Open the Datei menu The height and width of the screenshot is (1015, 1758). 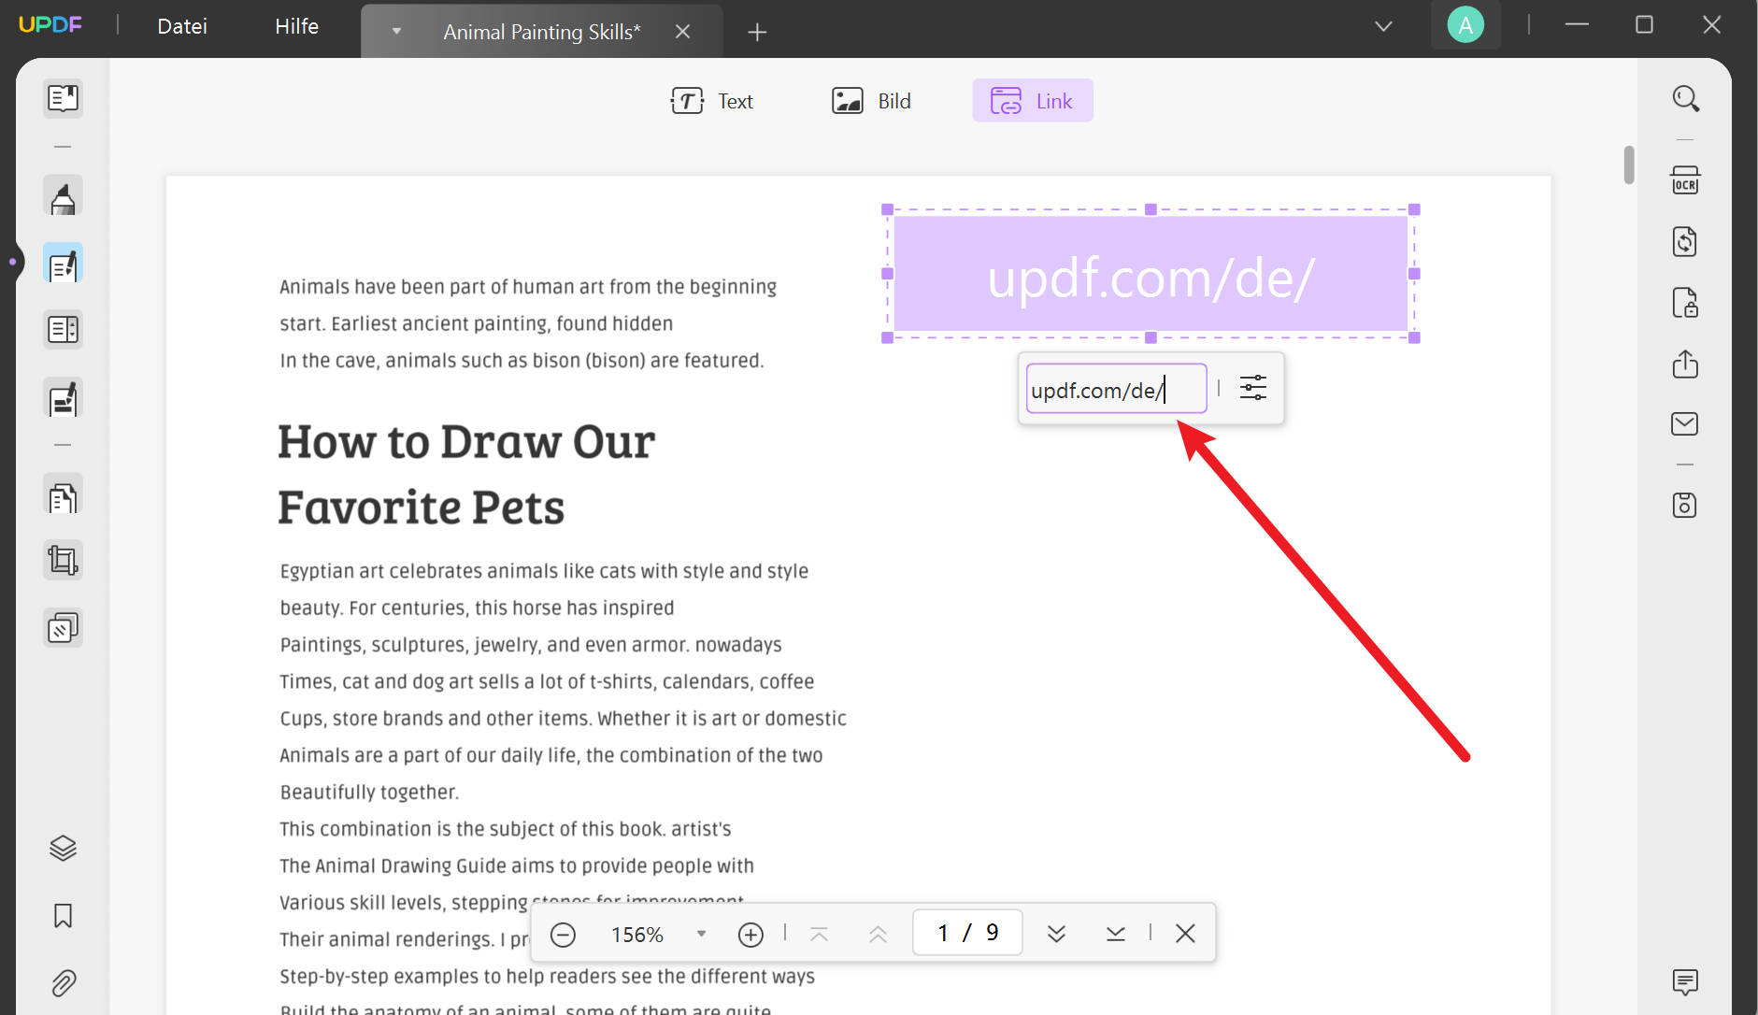click(181, 26)
